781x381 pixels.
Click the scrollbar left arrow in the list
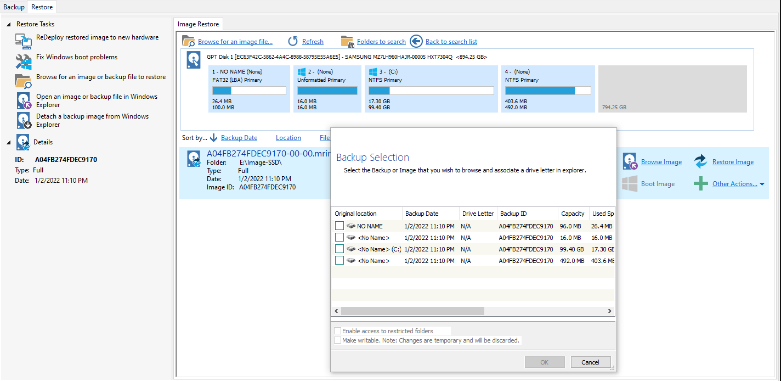pyautogui.click(x=336, y=311)
